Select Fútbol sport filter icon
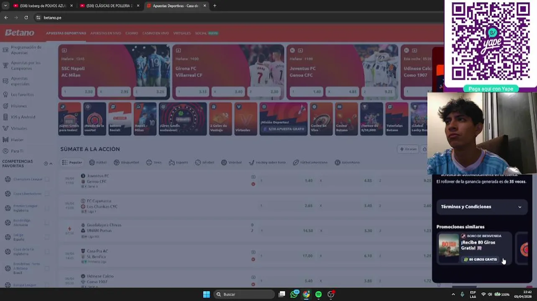Viewport: 537px width, 301px height. point(92,162)
